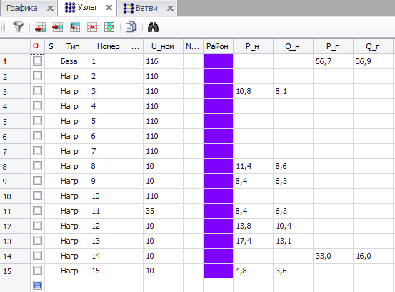Toggle the O checkbox for node 14
The height and width of the screenshot is (292, 395).
(38, 256)
